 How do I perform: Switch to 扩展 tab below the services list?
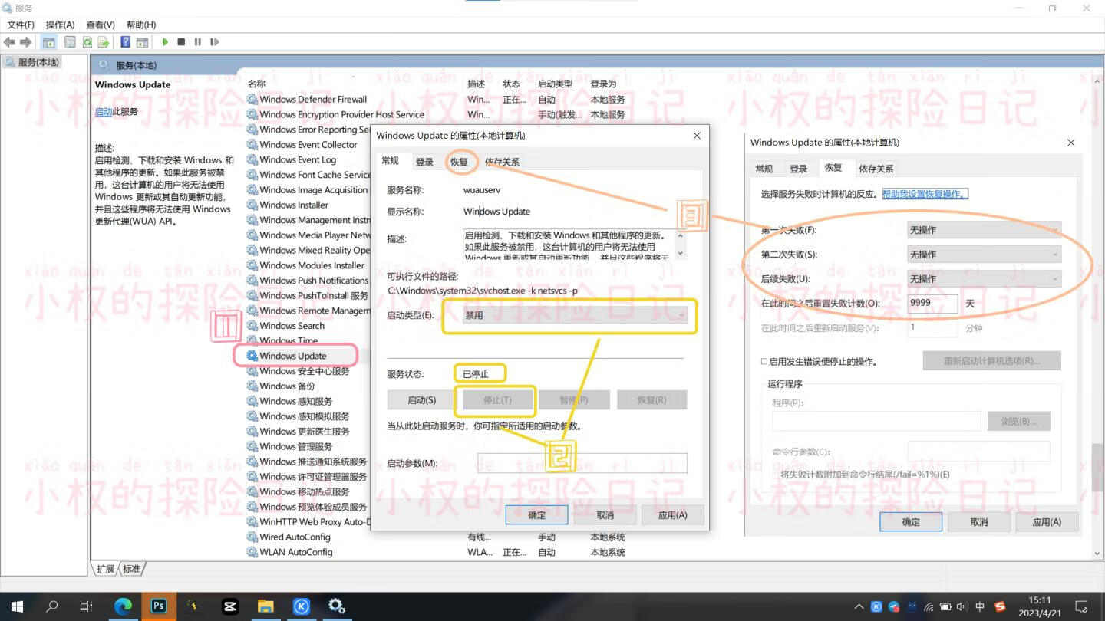pos(106,569)
